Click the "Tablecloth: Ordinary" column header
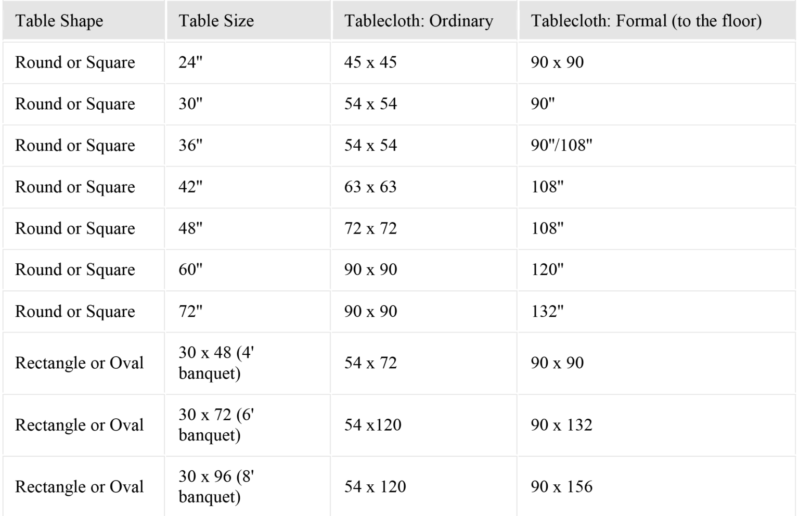This screenshot has height=516, width=799. pos(419,21)
